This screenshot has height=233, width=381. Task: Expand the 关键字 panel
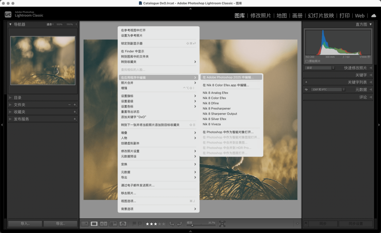[371, 75]
